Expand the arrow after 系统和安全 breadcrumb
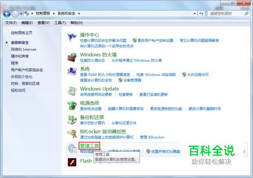253x178 pixels. pos(79,14)
